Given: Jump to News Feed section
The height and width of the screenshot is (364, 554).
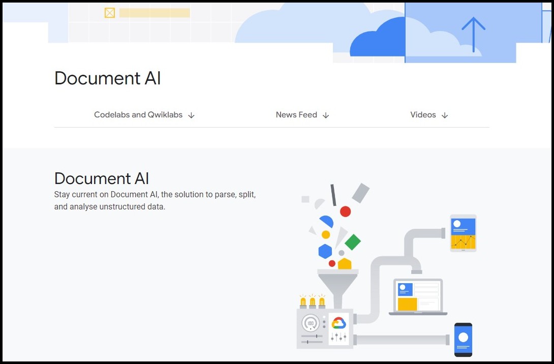Looking at the screenshot, I should click(x=302, y=115).
